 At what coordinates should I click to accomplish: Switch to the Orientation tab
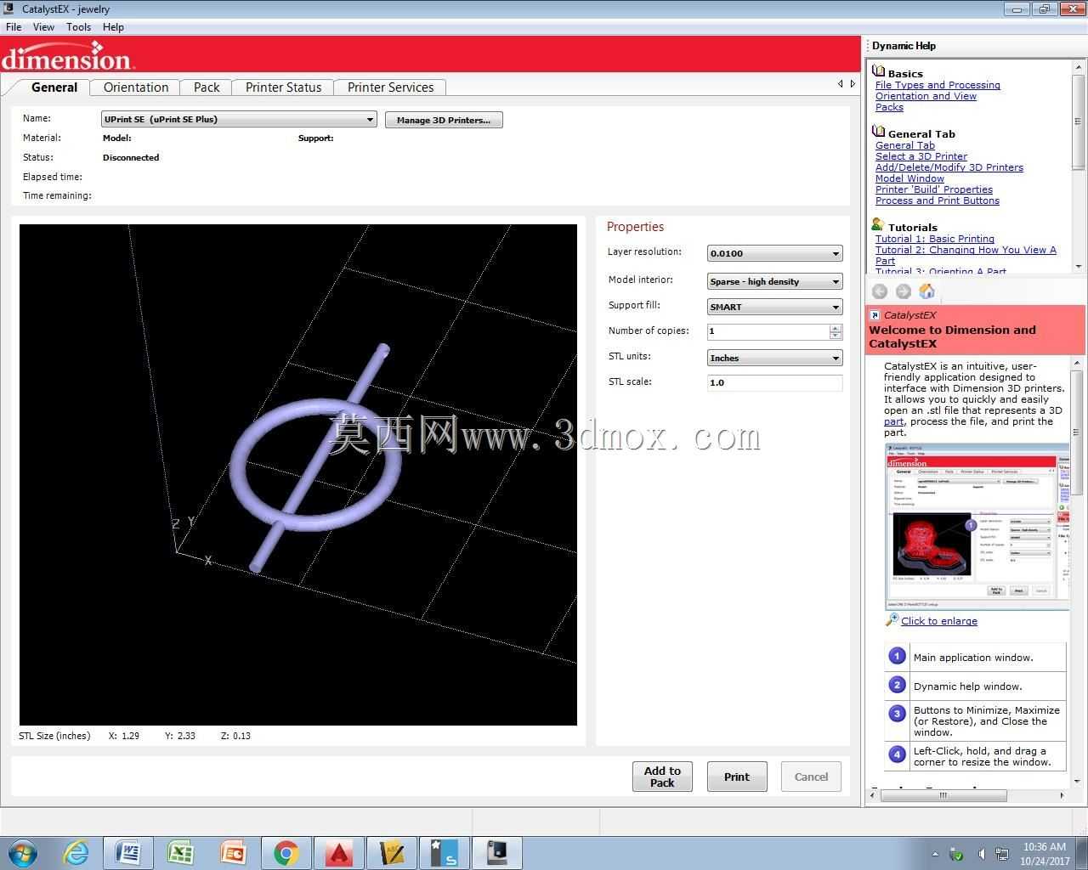tap(136, 88)
